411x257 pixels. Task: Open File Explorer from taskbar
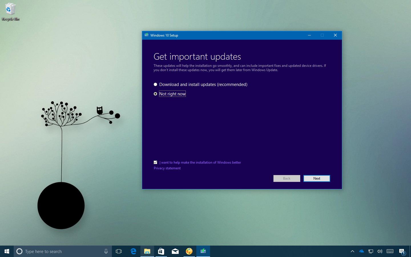147,251
